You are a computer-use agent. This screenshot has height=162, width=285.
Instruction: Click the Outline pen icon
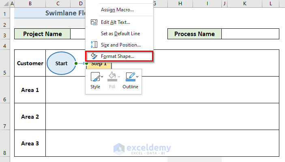(130, 76)
